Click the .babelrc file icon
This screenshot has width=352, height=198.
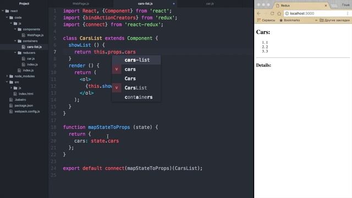click(x=11, y=100)
